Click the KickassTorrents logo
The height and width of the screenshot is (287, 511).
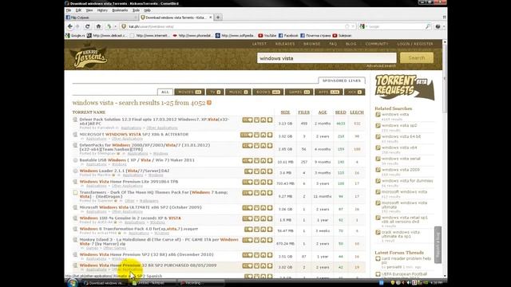pyautogui.click(x=89, y=56)
